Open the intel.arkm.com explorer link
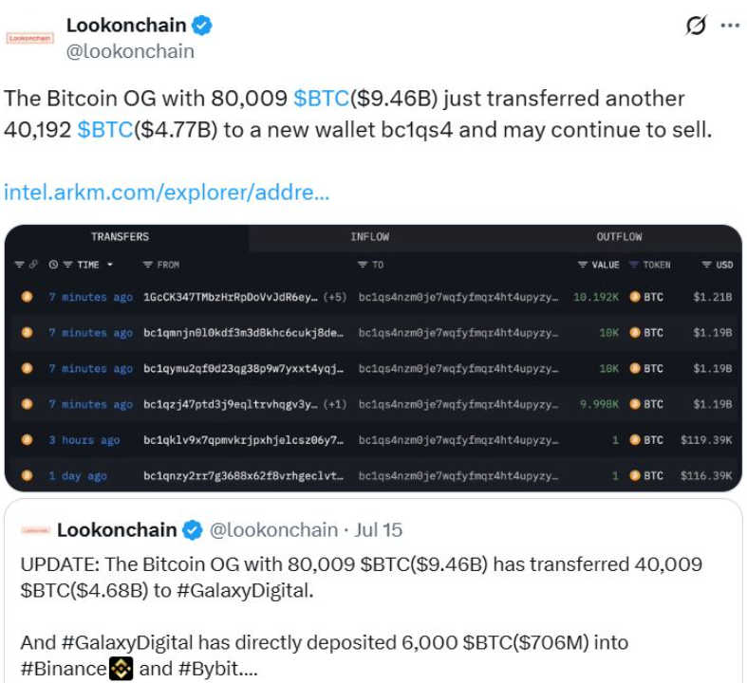 (167, 192)
